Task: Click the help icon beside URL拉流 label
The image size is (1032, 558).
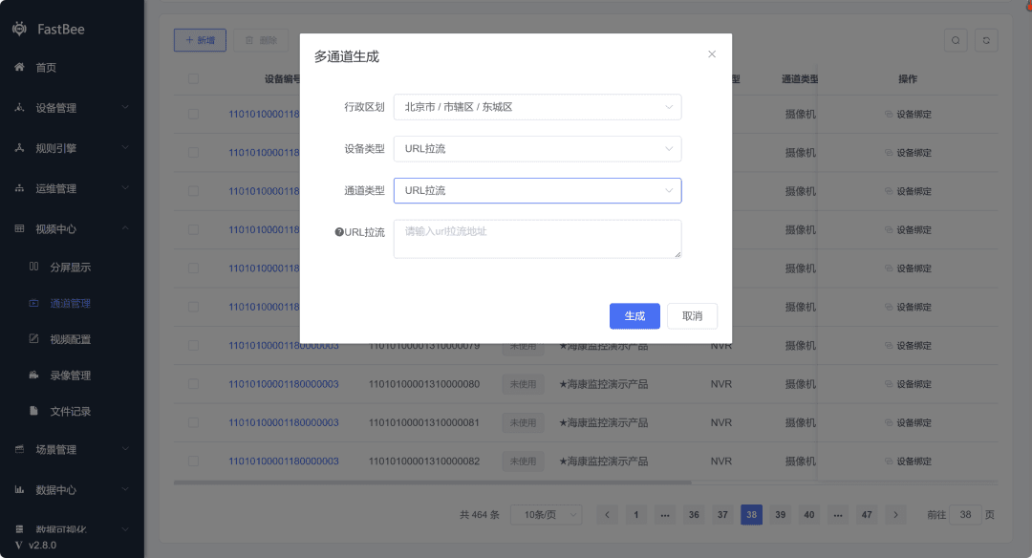Action: point(339,231)
